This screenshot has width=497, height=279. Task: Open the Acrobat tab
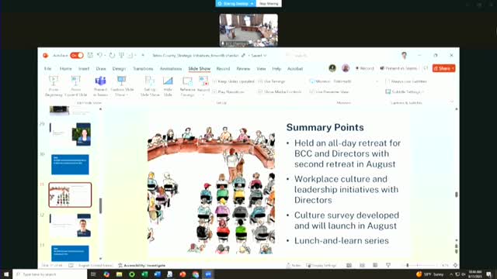coord(295,69)
